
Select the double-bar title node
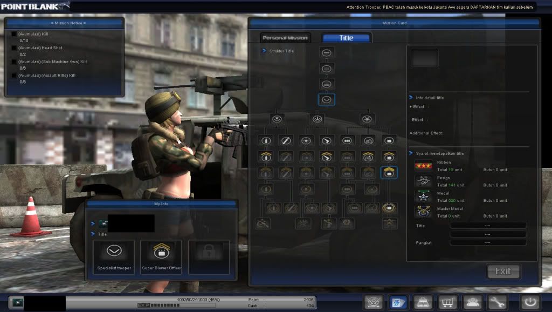pyautogui.click(x=326, y=69)
